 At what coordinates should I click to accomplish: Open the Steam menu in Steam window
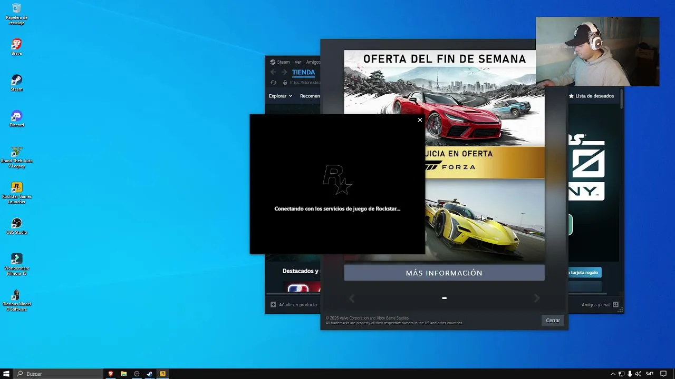[x=284, y=62]
